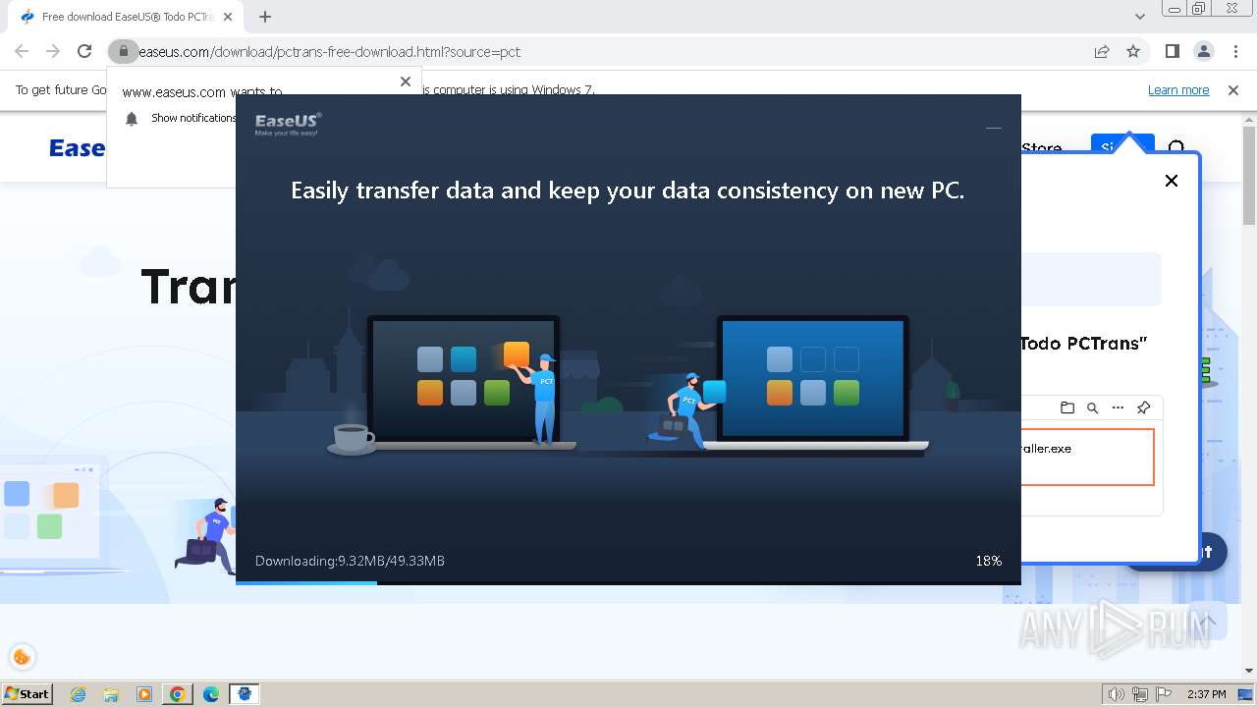Open the Store menu item
Screen dimensions: 1257x707
click(x=1042, y=148)
